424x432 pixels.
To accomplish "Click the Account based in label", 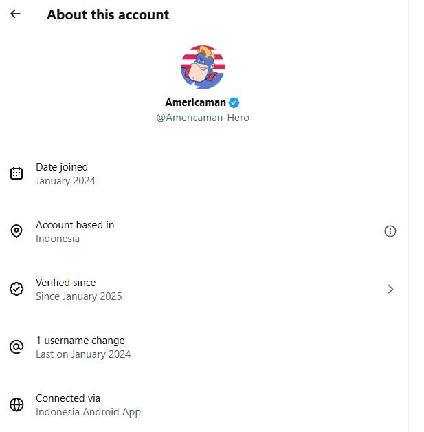I will (x=75, y=225).
